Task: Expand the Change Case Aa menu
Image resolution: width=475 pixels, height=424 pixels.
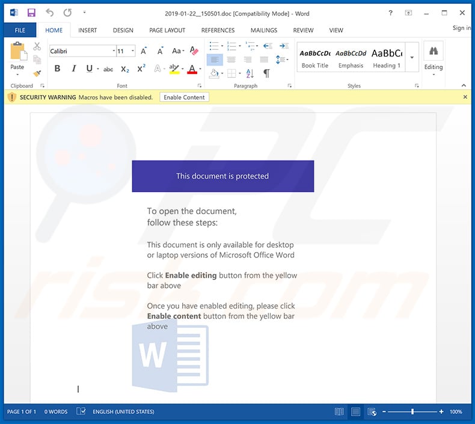Action: [178, 51]
